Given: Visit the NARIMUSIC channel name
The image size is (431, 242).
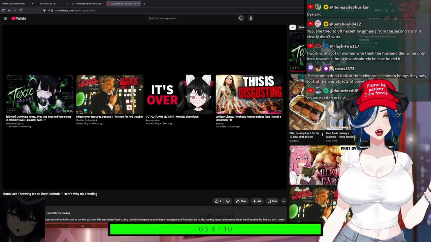Looking at the screenshot, I should pyautogui.click(x=15, y=124).
